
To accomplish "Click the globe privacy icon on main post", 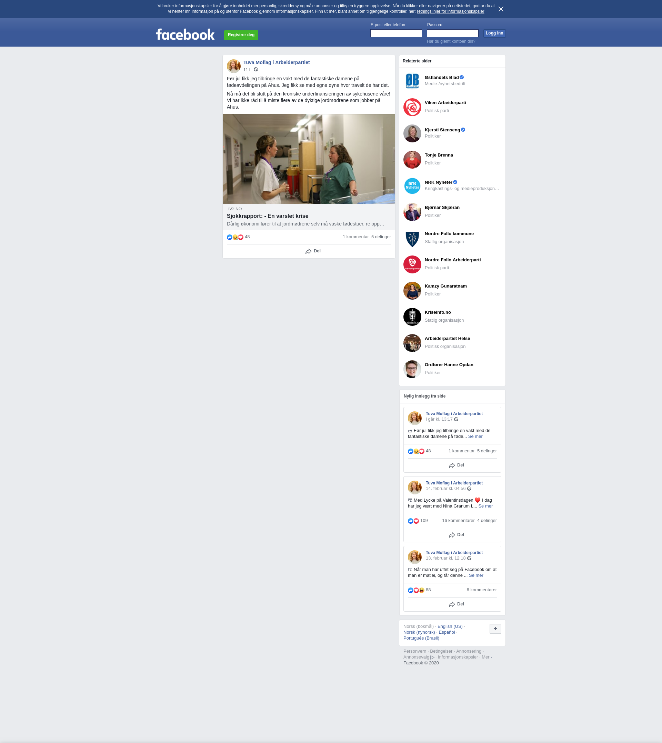I will [256, 69].
